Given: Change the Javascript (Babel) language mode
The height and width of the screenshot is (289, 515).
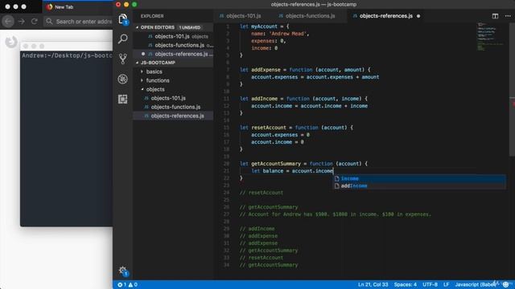Looking at the screenshot, I should (476, 285).
